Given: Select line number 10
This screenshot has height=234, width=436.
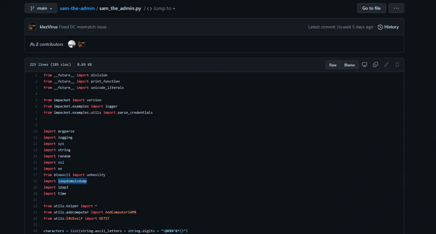Looking at the screenshot, I should (x=35, y=131).
